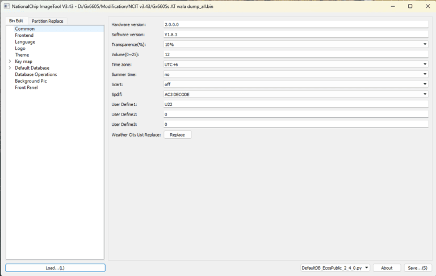The height and width of the screenshot is (276, 436).
Task: Click the User Define1 input field
Action: coord(295,104)
